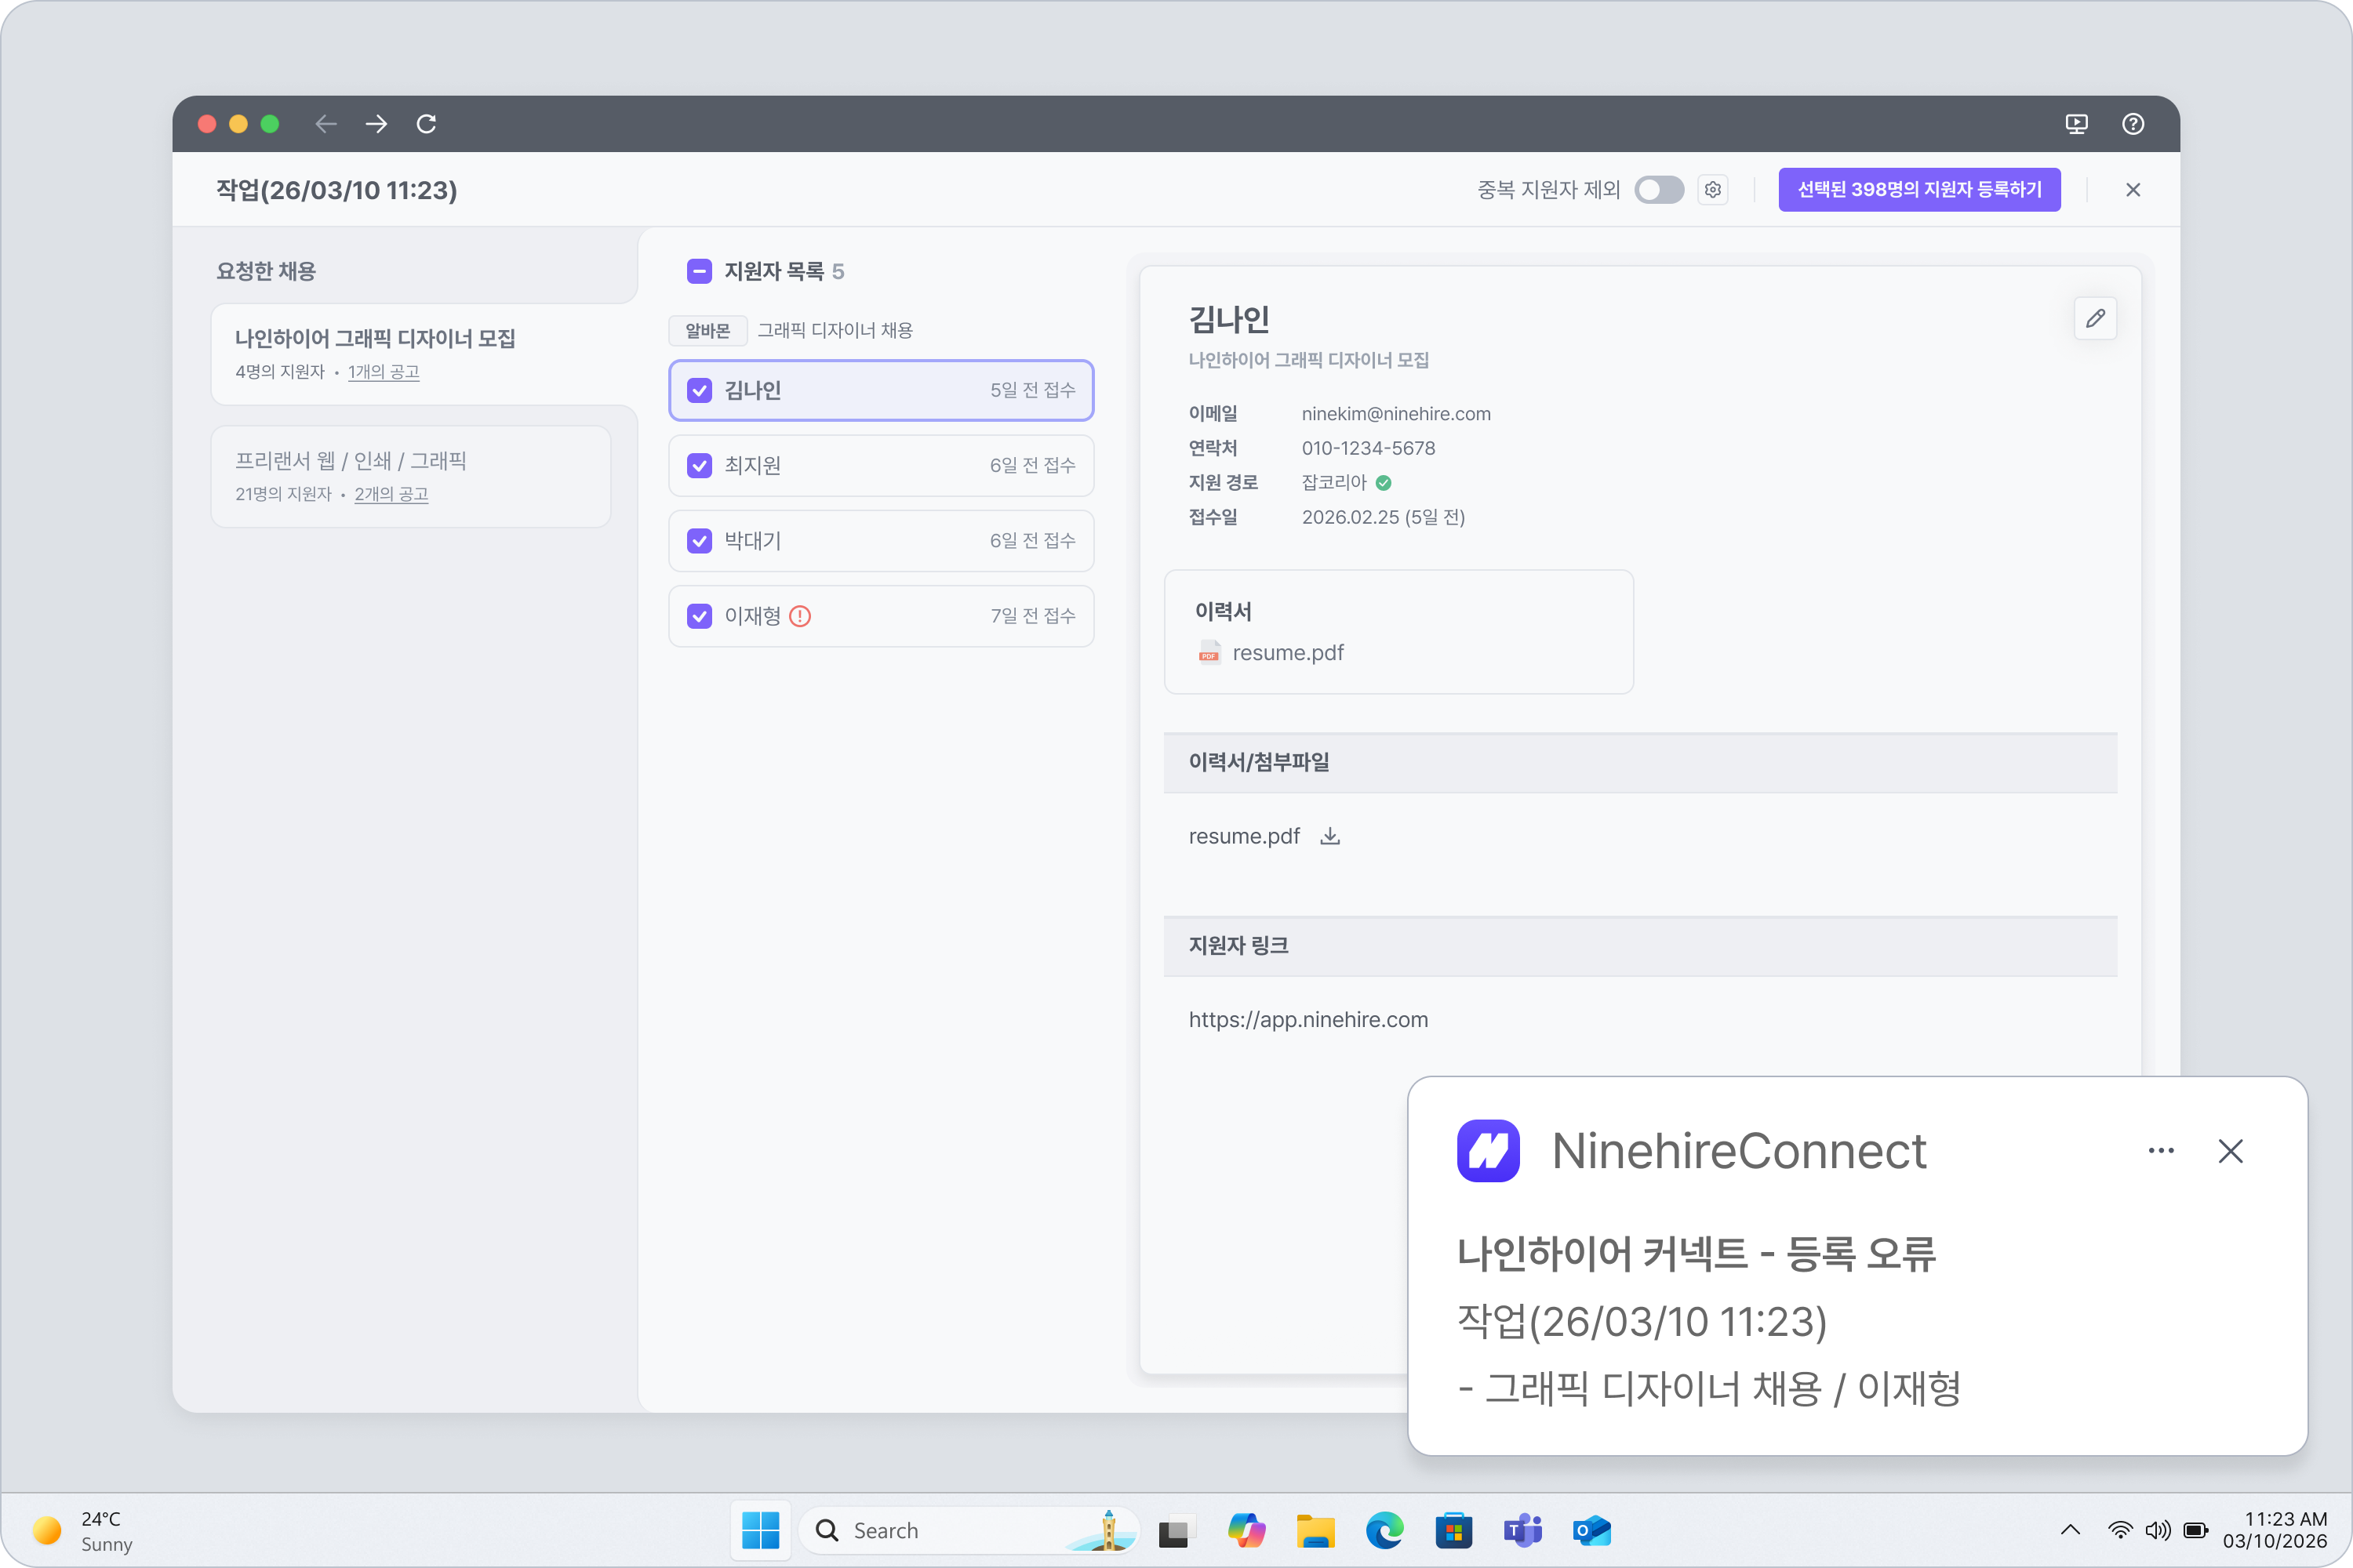This screenshot has width=2353, height=1568.
Task: Download resume.pdf via the download icon
Action: click(1329, 836)
